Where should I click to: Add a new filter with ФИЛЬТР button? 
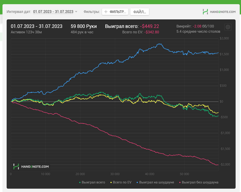(x=115, y=12)
